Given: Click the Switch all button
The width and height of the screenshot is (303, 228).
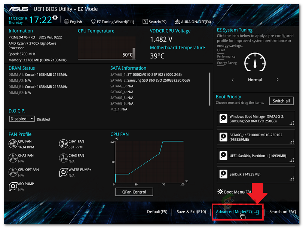Looking at the screenshot, I should click(x=281, y=101).
